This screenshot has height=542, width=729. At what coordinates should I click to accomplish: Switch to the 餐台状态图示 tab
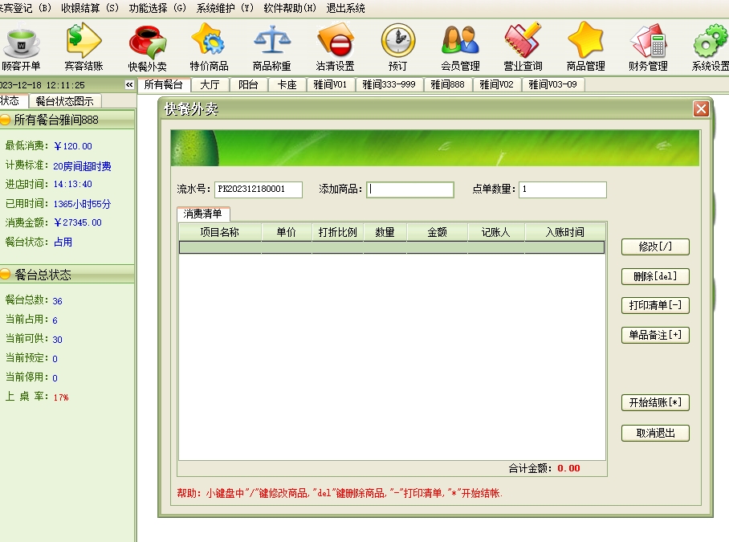pos(64,101)
